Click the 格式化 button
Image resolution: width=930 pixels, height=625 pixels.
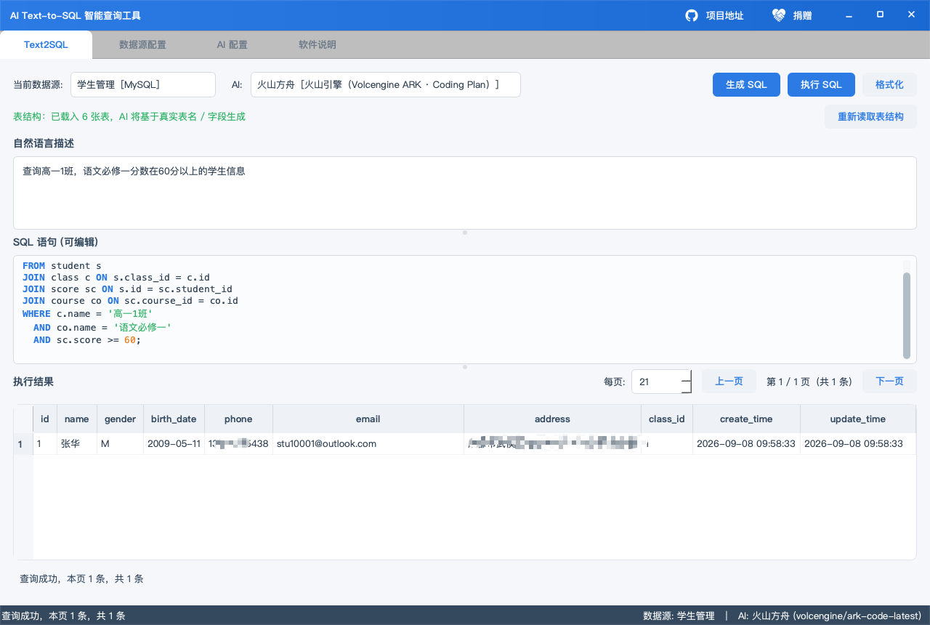click(x=889, y=84)
